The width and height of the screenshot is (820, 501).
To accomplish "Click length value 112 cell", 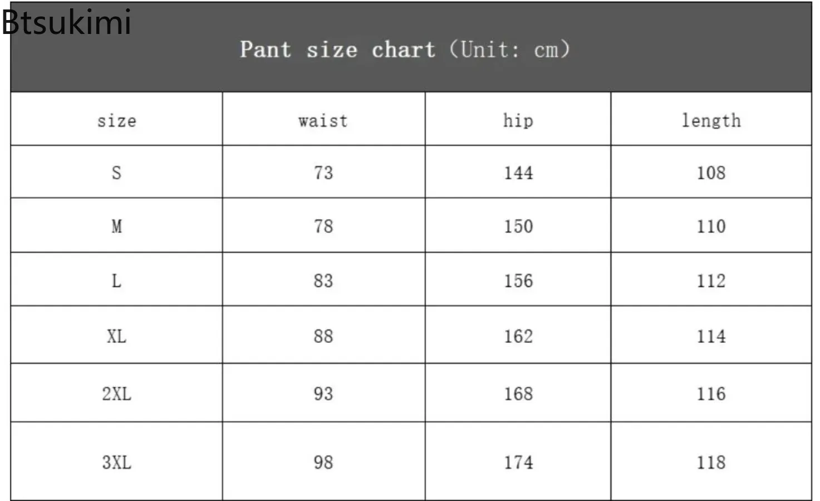I will [711, 281].
